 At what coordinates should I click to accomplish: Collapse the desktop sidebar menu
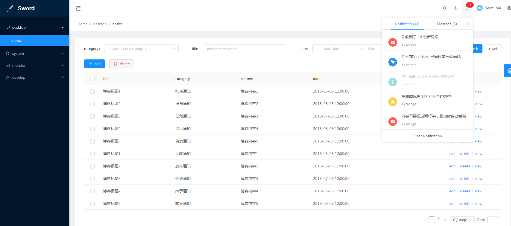click(34, 27)
